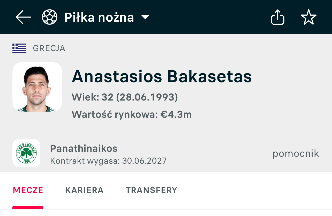Click the age and birthdate line
The height and width of the screenshot is (216, 332).
pos(125,97)
